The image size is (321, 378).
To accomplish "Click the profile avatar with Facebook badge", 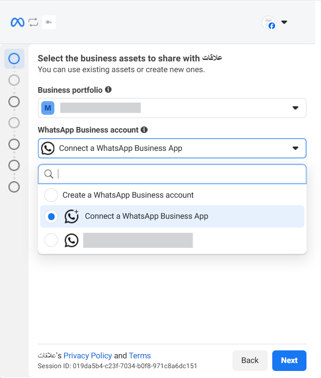I will [269, 22].
